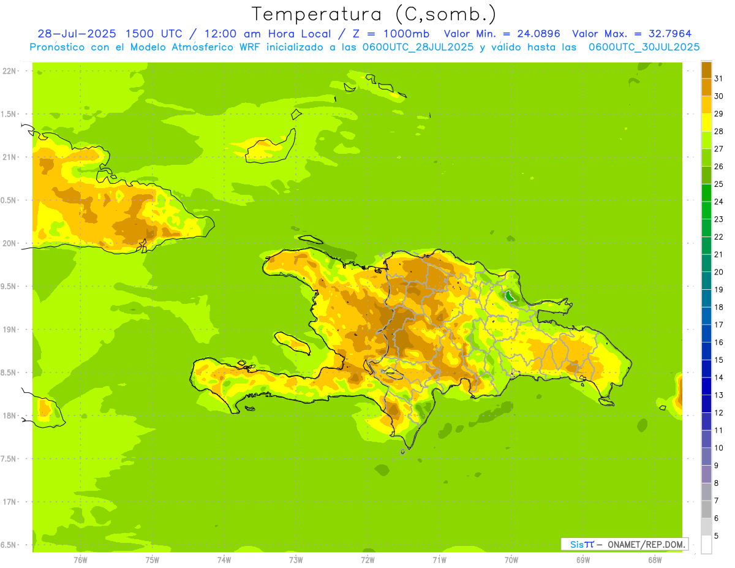Image resolution: width=735 pixels, height=568 pixels.
Task: Click the latitude axis label "20N"
Action: 9,243
